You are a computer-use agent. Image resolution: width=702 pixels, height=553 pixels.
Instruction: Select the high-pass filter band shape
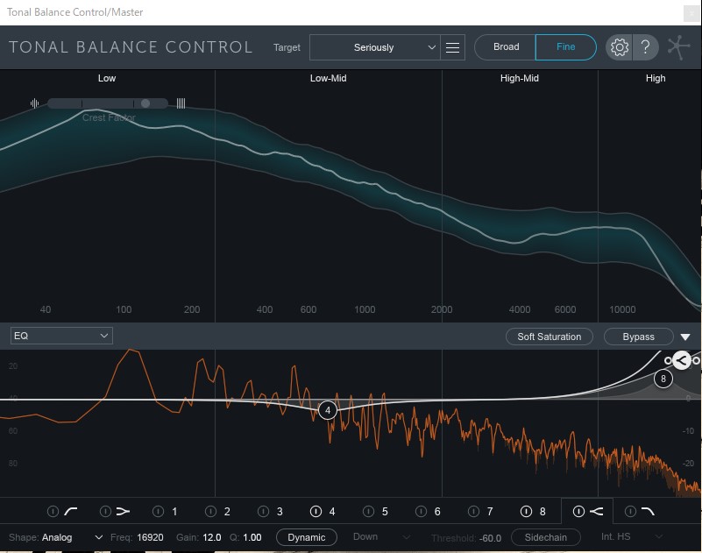[x=71, y=511]
